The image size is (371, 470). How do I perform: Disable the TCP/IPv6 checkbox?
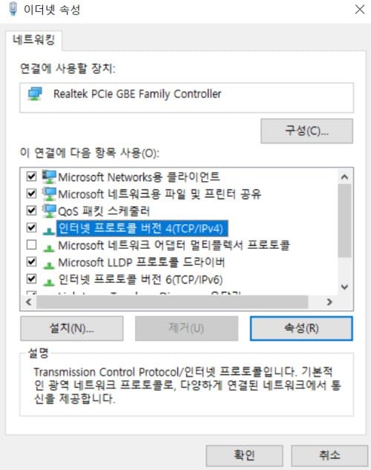click(31, 279)
